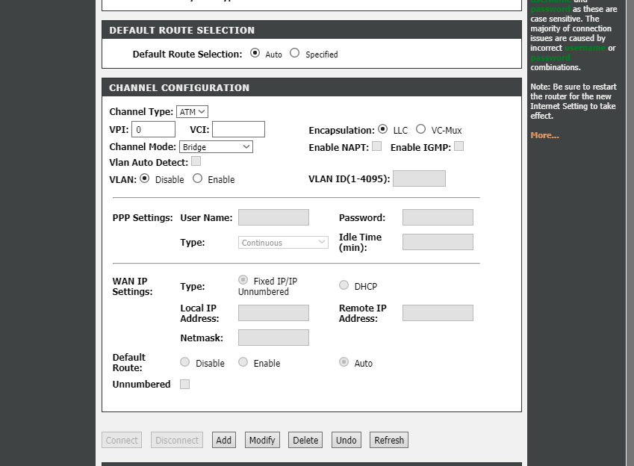Viewport: 634px width, 466px height.
Task: Check the Enable NAPT checkbox
Action: point(377,146)
